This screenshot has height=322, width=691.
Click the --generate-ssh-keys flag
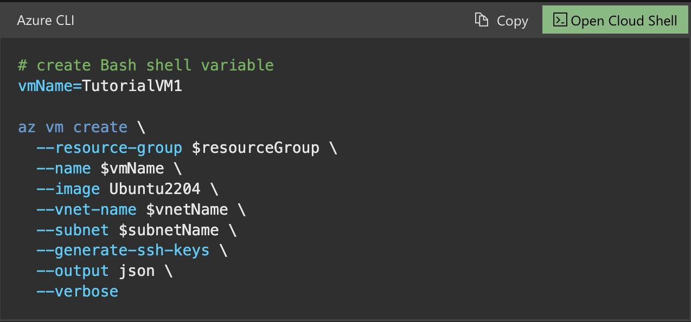[x=123, y=250]
